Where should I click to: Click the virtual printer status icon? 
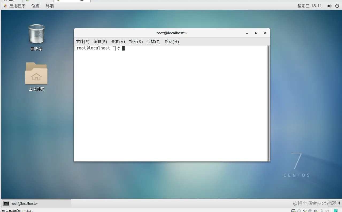coord(310,211)
